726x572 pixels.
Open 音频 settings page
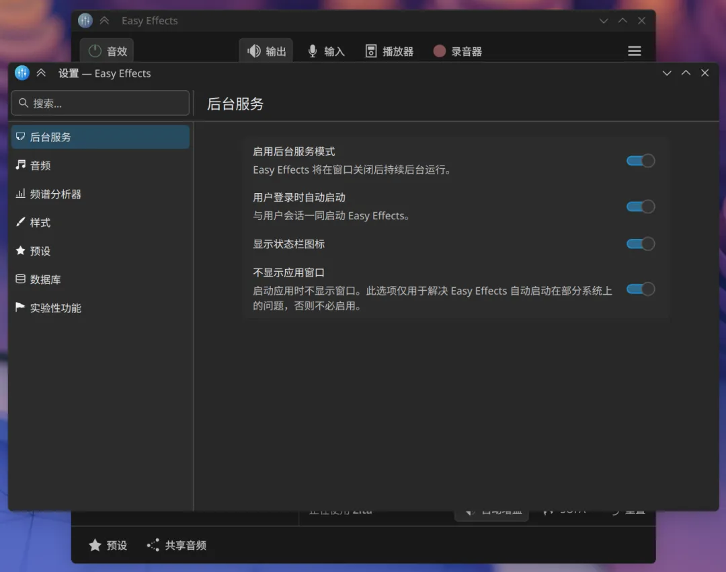(x=100, y=166)
